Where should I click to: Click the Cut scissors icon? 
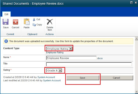point(34,19)
